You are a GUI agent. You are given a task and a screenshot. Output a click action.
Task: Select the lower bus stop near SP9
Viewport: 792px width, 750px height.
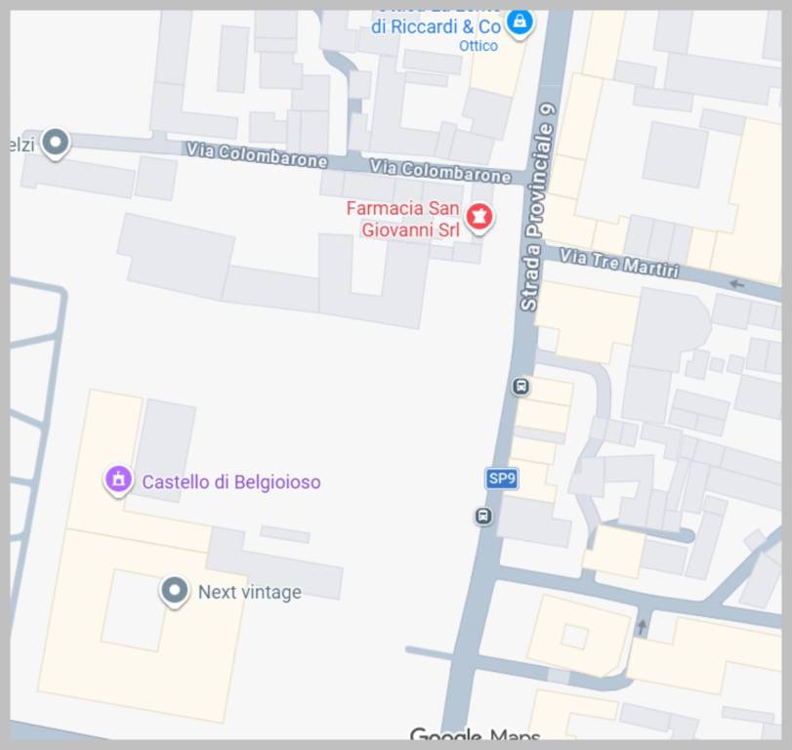click(x=483, y=517)
